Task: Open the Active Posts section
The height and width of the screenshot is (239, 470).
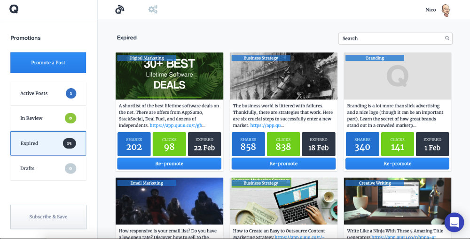Action: pyautogui.click(x=48, y=94)
